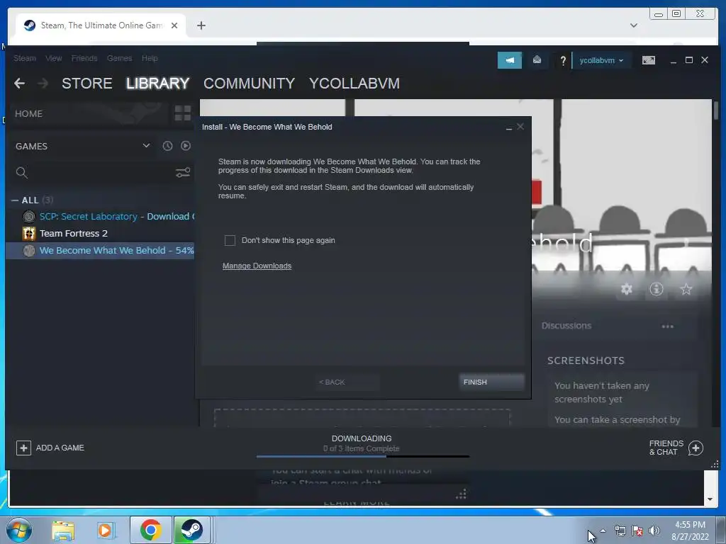Image resolution: width=726 pixels, height=544 pixels.
Task: Add game to favorites star icon
Action: (x=686, y=289)
